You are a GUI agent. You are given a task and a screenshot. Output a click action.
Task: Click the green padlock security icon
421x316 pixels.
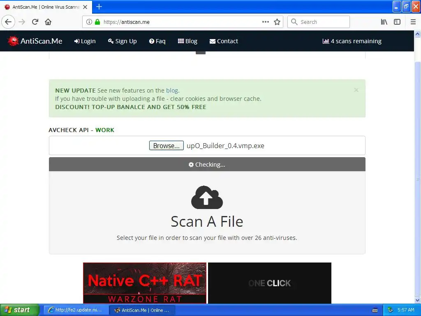tap(97, 22)
